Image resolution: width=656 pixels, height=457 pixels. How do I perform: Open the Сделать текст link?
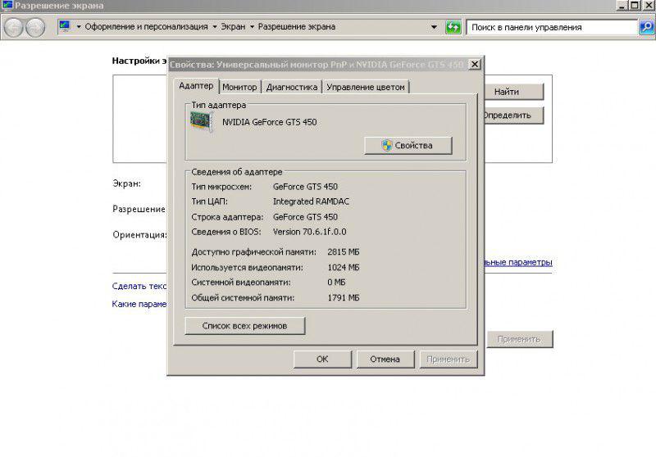pos(139,286)
